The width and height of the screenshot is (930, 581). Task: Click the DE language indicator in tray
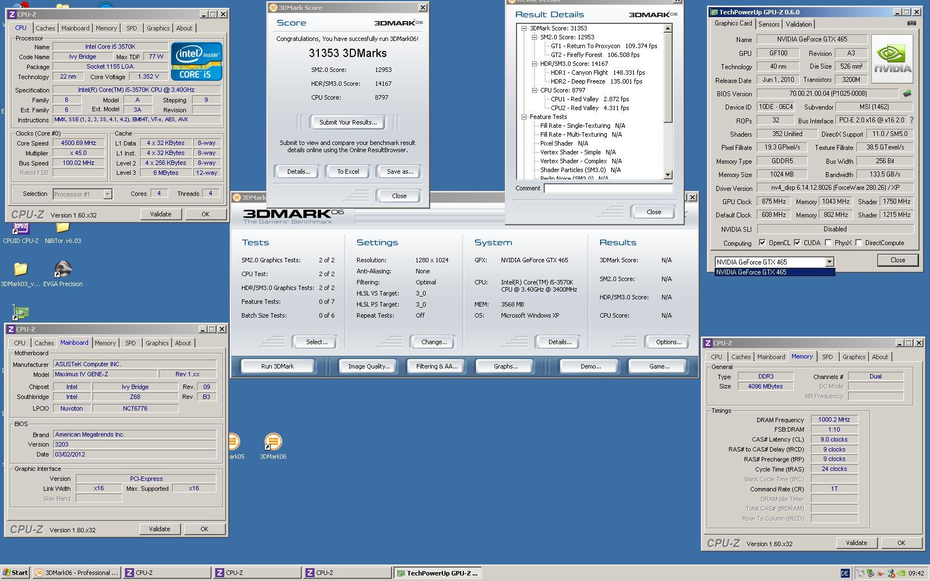(845, 573)
